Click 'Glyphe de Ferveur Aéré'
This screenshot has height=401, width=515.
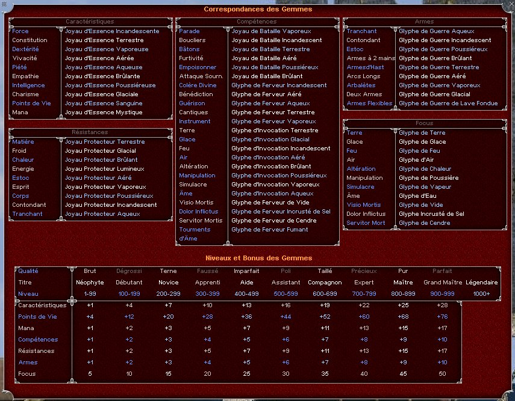tap(266, 94)
